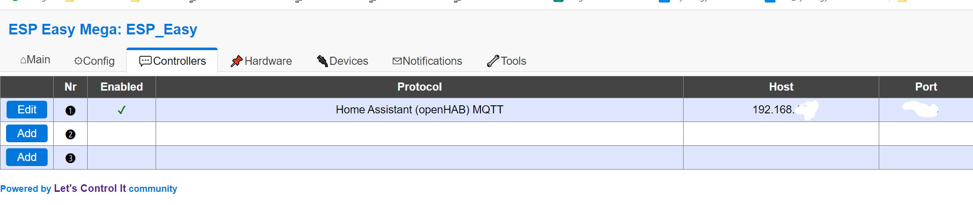Click the circled number 1 icon
This screenshot has height=205, width=973.
click(70, 110)
